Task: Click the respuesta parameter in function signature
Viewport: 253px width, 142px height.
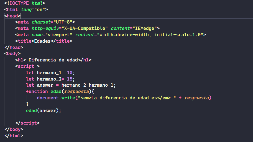Action: click(x=76, y=92)
